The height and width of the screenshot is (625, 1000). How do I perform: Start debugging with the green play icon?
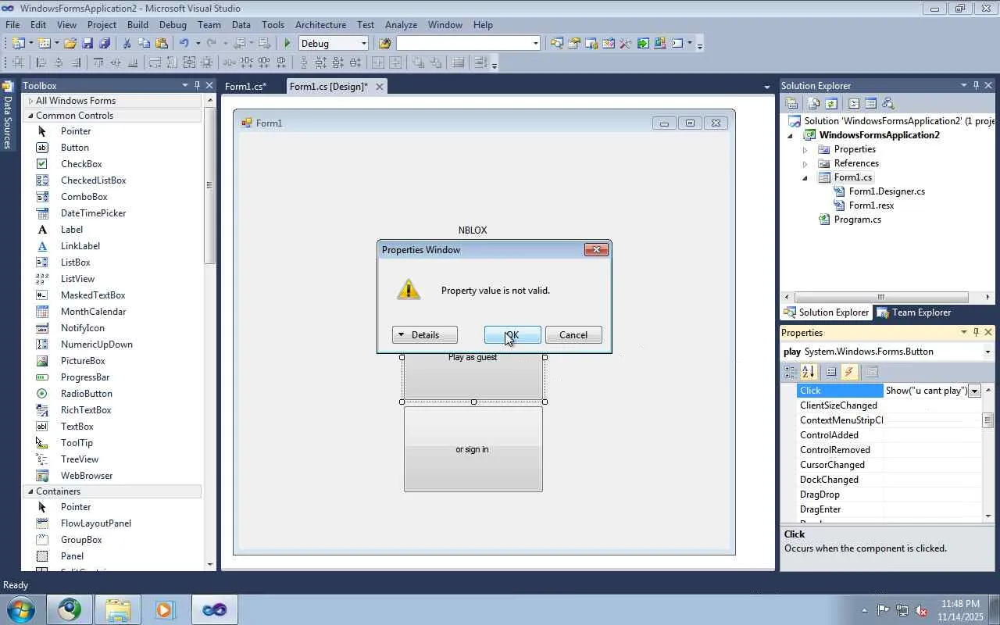(287, 44)
